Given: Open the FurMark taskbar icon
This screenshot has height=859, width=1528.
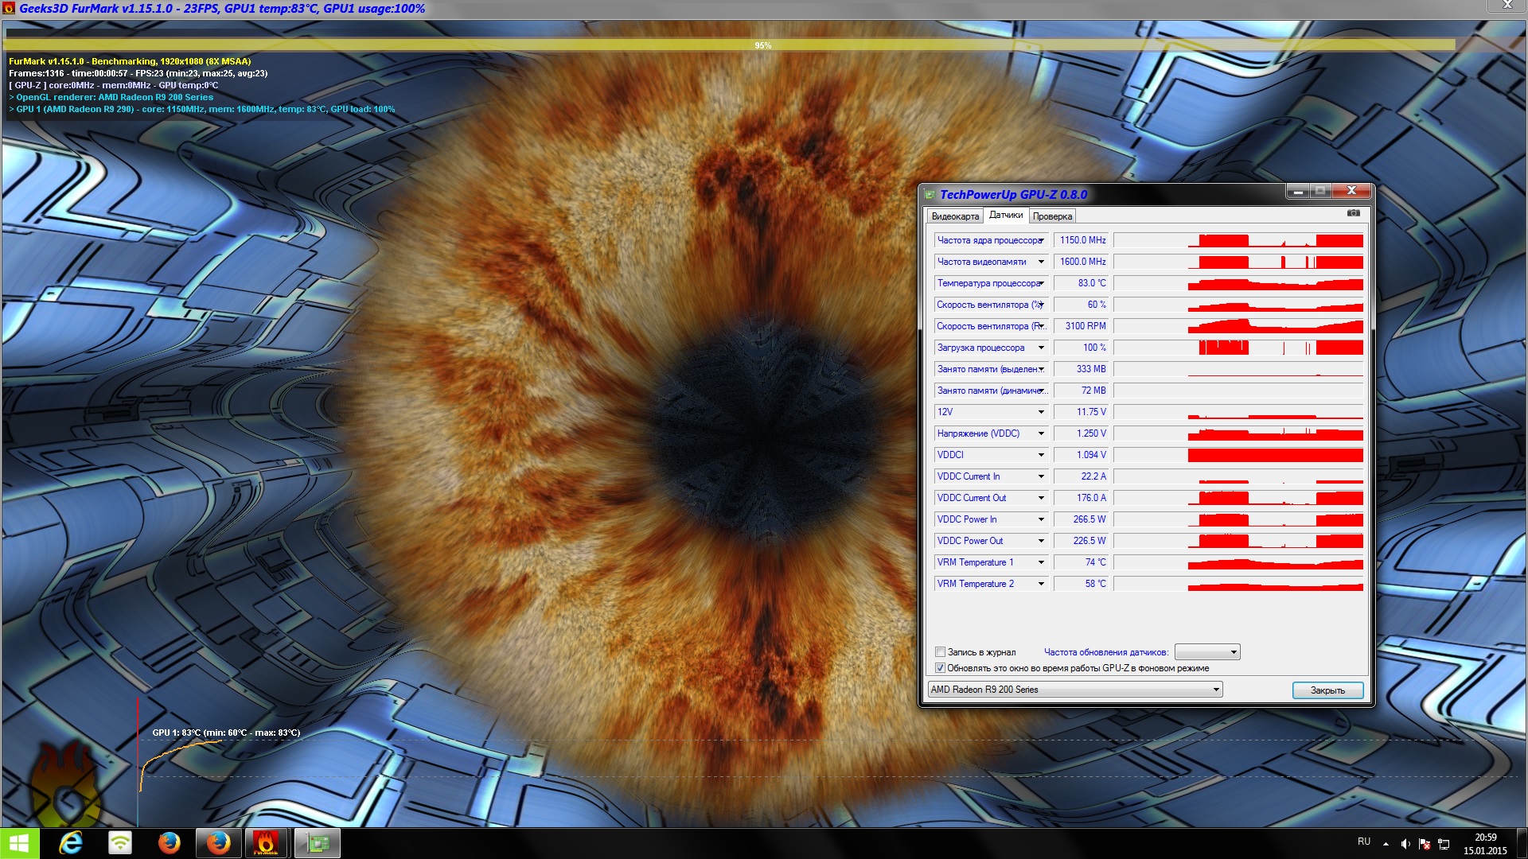Looking at the screenshot, I should (x=266, y=843).
